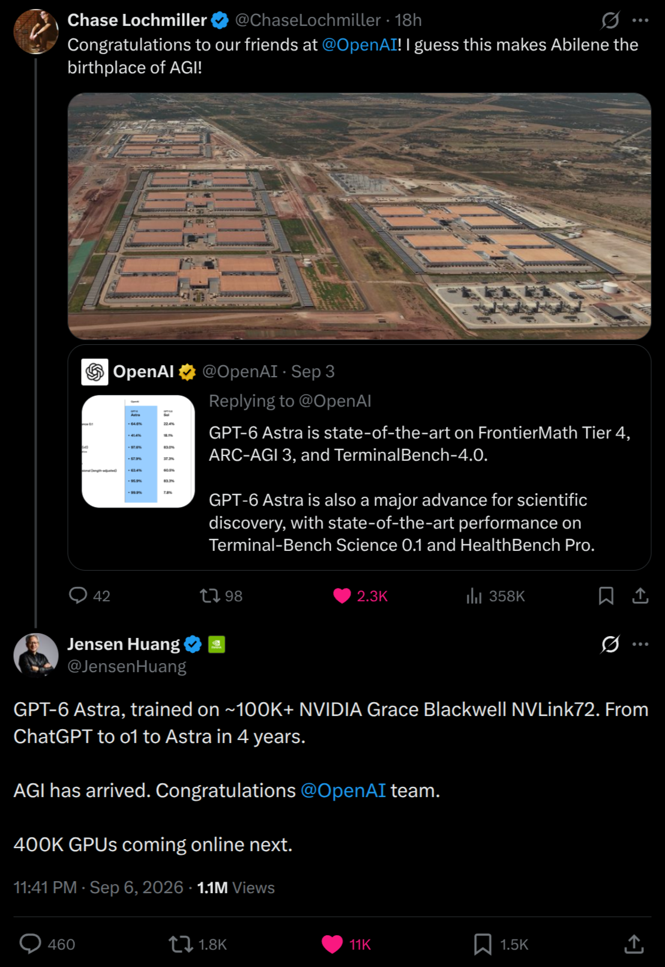Open @OpenAI mention in Jensen's post
This screenshot has width=665, height=967.
coord(343,790)
